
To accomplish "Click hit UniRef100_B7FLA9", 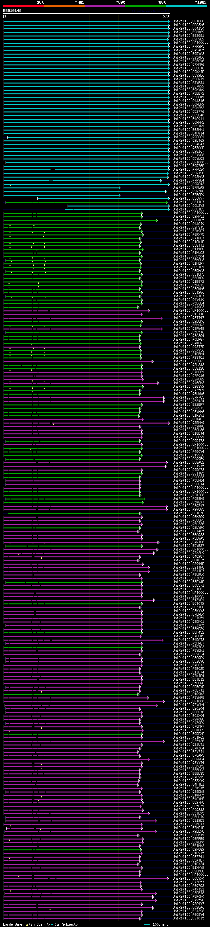I will pyautogui.click(x=188, y=187).
